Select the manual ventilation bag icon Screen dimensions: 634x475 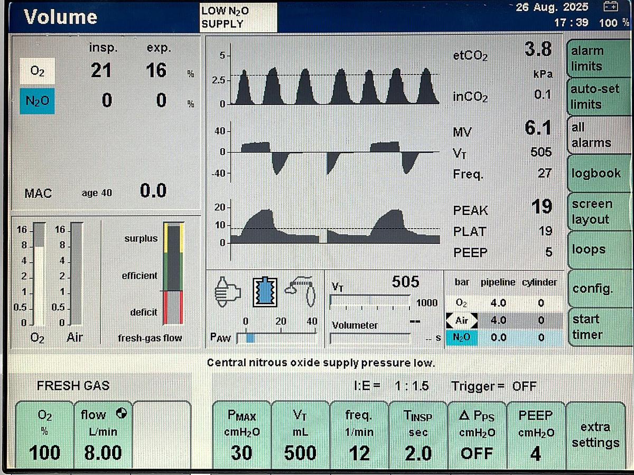pos(227,291)
